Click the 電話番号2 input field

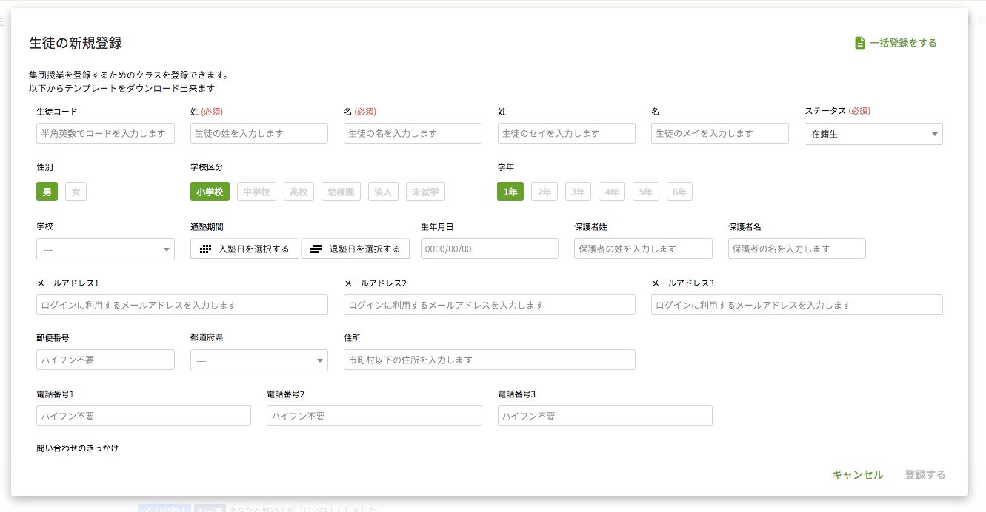(x=374, y=416)
